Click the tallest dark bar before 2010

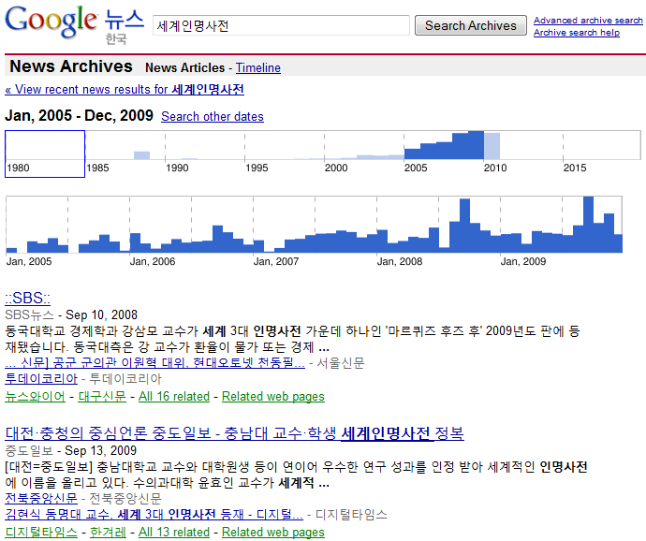pyautogui.click(x=476, y=145)
